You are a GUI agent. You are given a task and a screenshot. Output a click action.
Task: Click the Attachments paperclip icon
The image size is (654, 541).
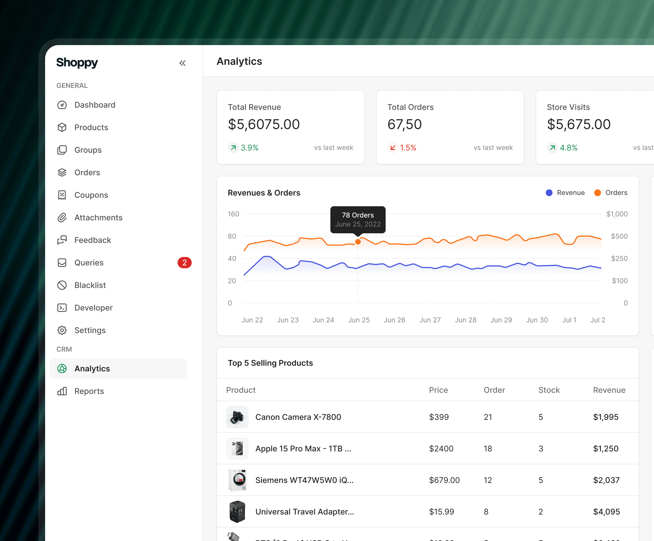click(x=62, y=218)
